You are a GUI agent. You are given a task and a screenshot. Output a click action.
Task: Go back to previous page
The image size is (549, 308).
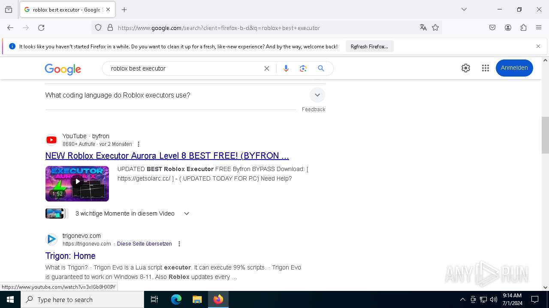(10, 28)
